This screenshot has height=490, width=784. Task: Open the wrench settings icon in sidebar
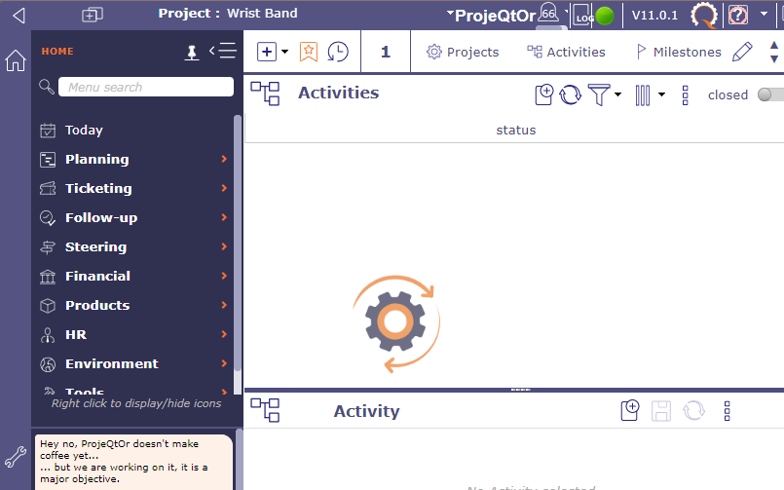tap(16, 457)
